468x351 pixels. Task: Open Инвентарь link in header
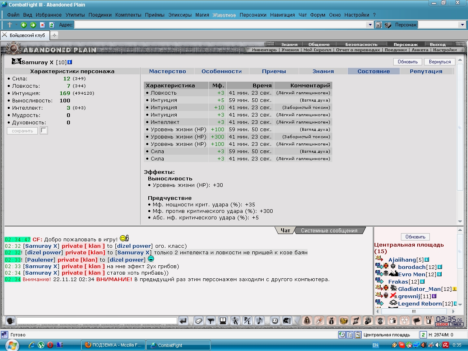point(264,50)
